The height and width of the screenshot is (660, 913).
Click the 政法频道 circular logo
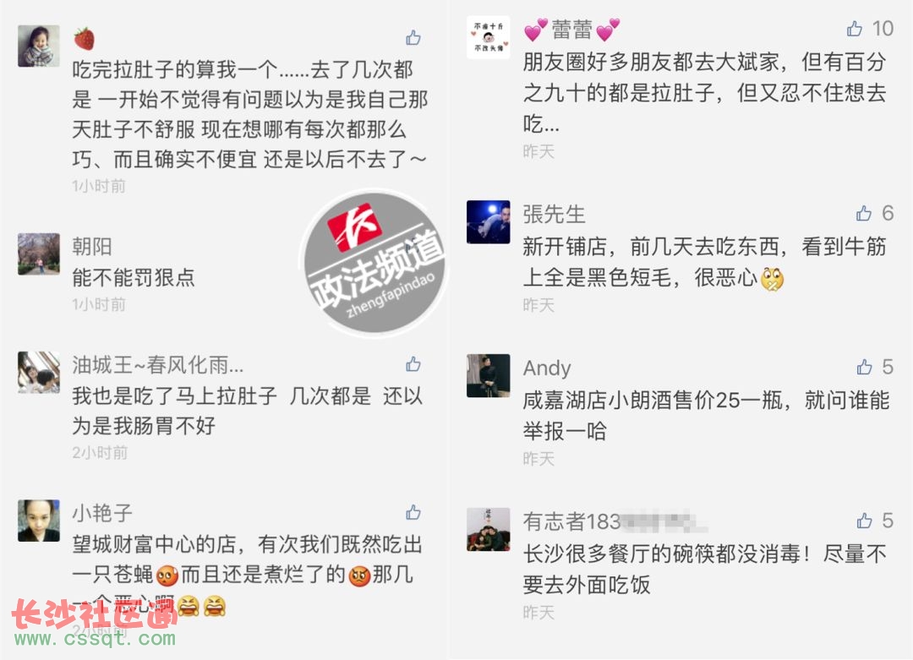coord(375,263)
